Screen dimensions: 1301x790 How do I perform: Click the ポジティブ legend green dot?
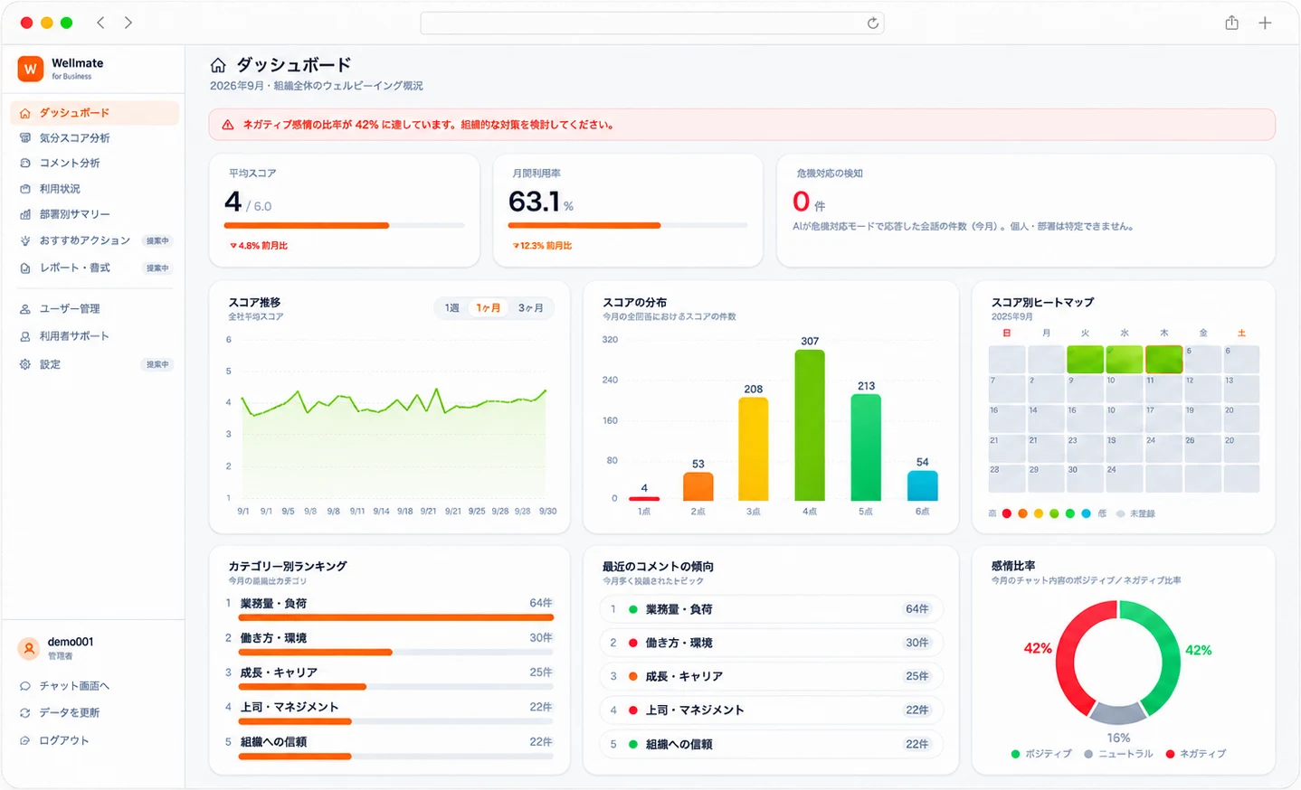1015,754
